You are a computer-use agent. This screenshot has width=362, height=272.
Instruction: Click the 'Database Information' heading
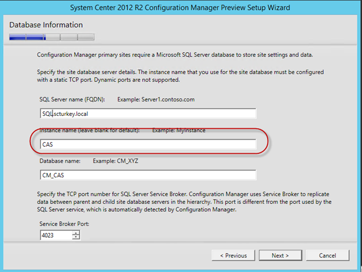[x=46, y=25]
